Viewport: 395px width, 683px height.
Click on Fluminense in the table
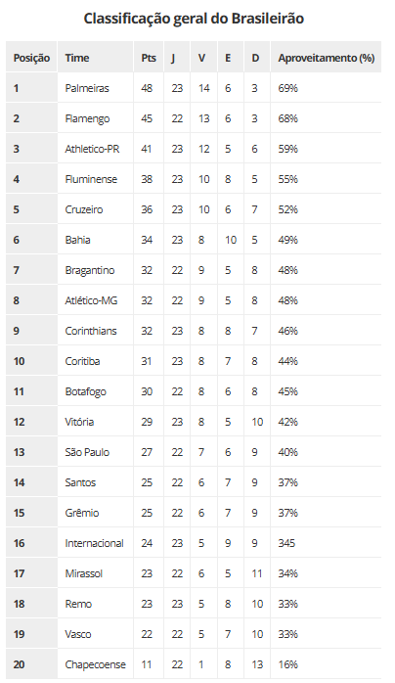pyautogui.click(x=91, y=179)
